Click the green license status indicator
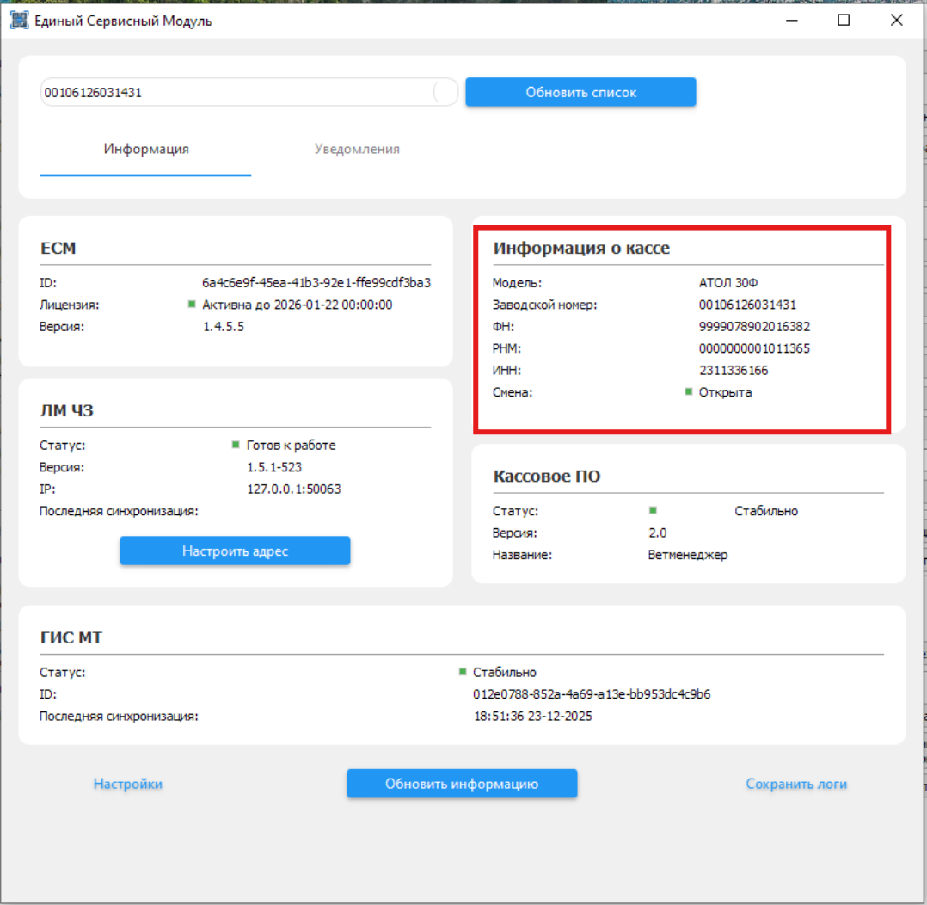This screenshot has width=927, height=905. (192, 304)
